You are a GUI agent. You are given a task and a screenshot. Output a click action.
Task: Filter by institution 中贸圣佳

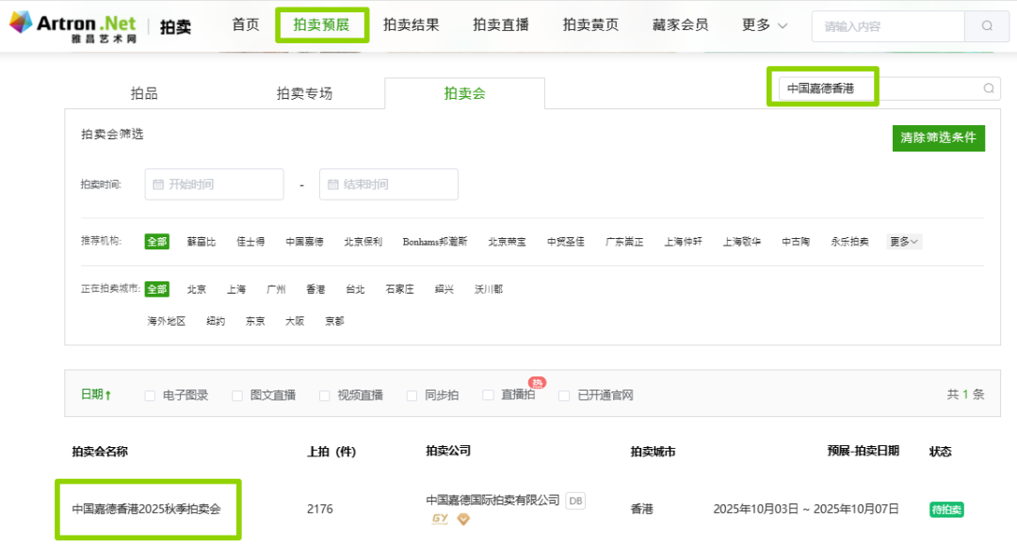coord(566,242)
